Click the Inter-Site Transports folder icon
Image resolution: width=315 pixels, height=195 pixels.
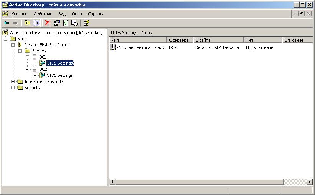click(20, 81)
